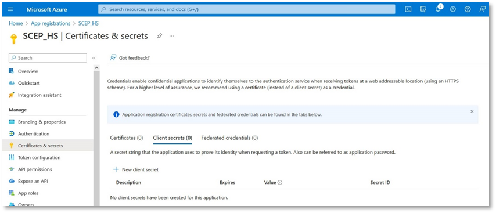Open the more options ellipsis beside title

pos(171,36)
